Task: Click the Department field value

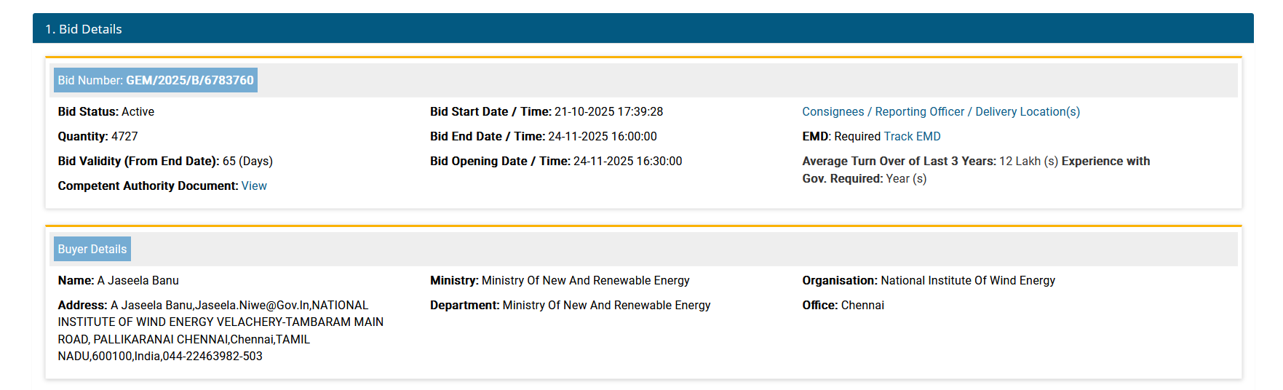Action: [x=606, y=305]
